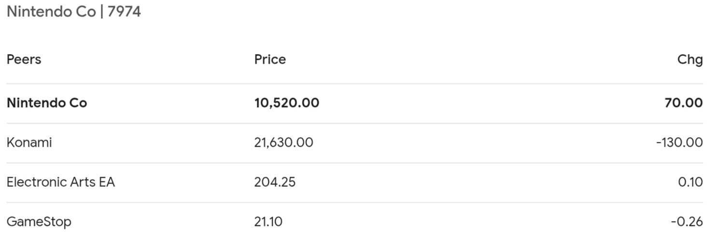Click Nintendo's price 10,520.00

tap(287, 103)
